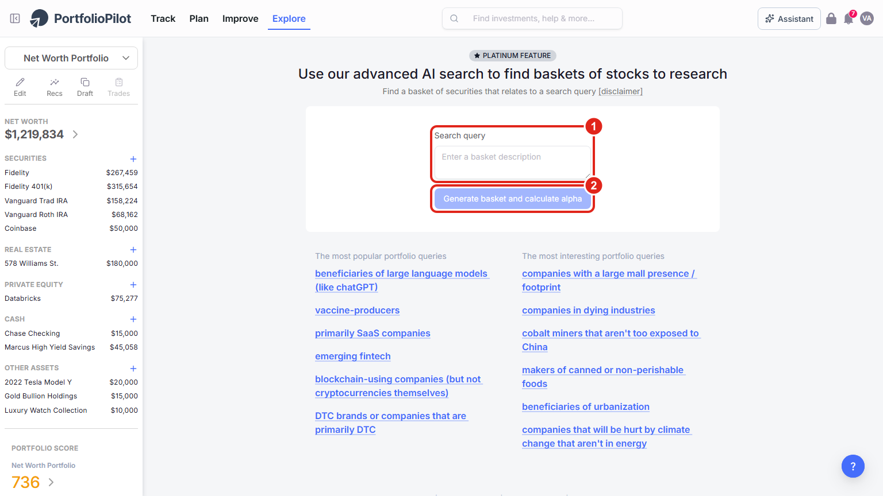Viewport: 883px width, 496px height.
Task: Click the Platinum Feature badge
Action: pyautogui.click(x=513, y=56)
